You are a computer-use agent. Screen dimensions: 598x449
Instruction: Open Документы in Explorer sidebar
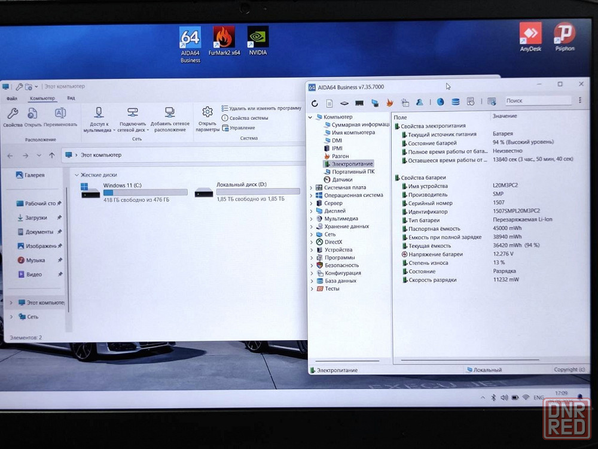(35, 232)
